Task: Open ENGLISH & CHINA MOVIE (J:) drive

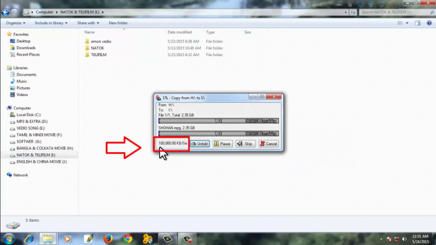Action: (x=42, y=161)
